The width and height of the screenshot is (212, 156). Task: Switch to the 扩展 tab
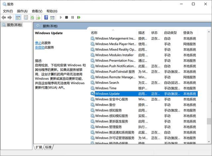[39, 147]
